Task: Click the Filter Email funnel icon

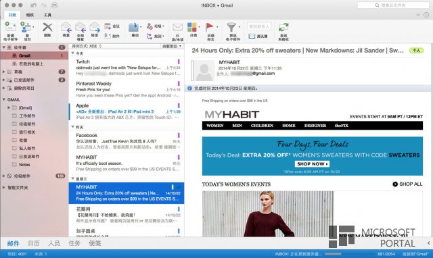Action: (x=231, y=27)
